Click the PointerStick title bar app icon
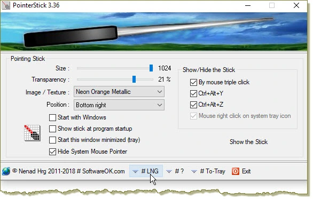The height and width of the screenshot is (199, 313). 5,5
